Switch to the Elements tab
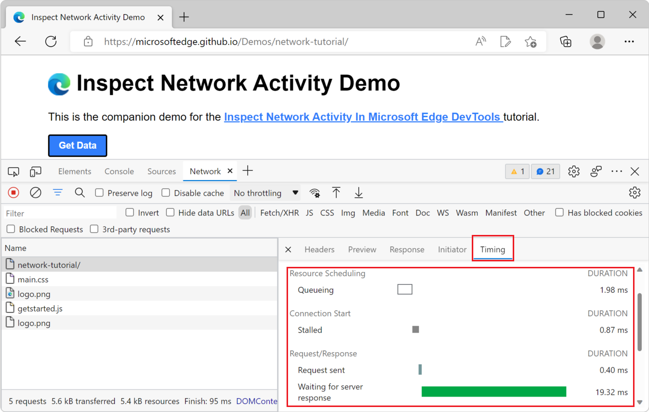This screenshot has height=412, width=649. 75,172
